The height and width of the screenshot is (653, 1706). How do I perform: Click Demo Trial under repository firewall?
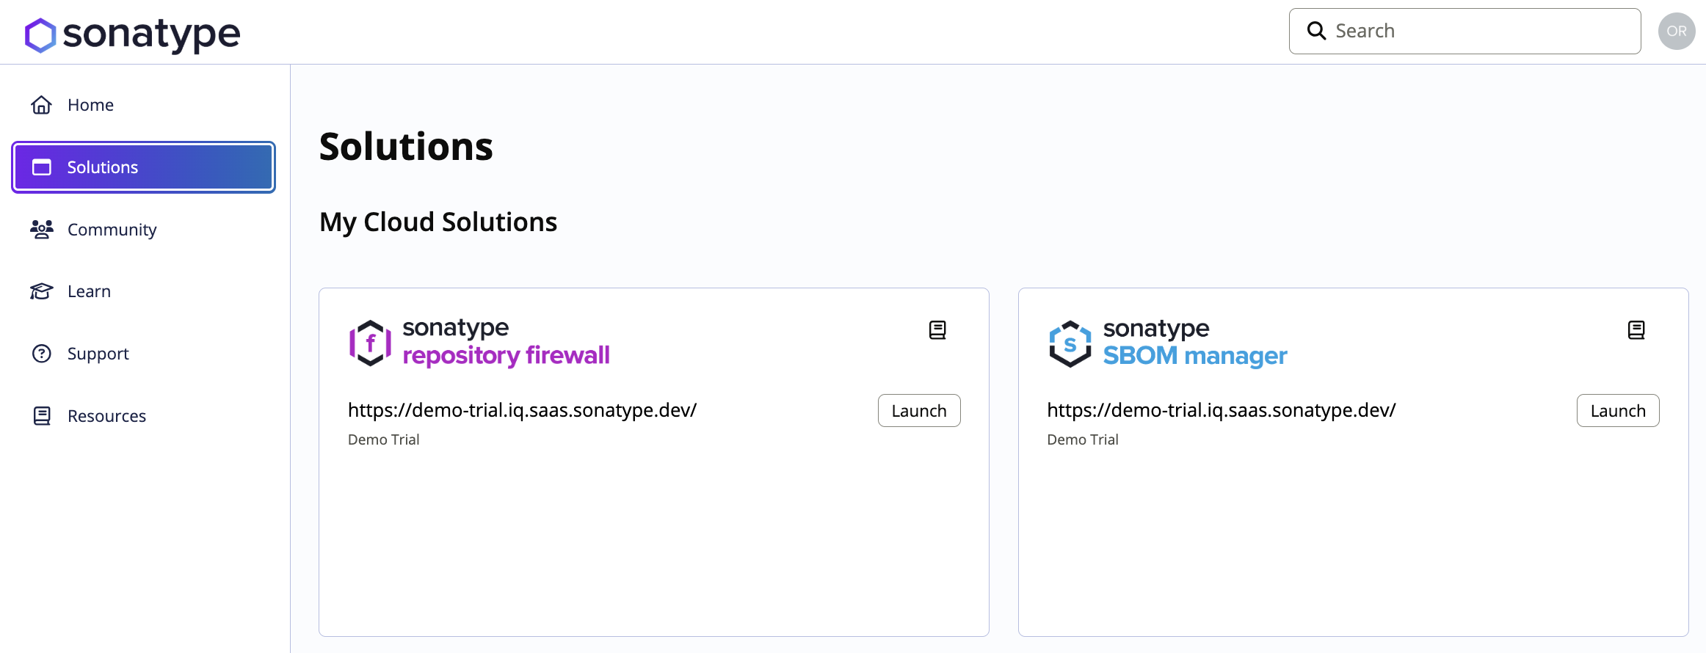click(384, 439)
